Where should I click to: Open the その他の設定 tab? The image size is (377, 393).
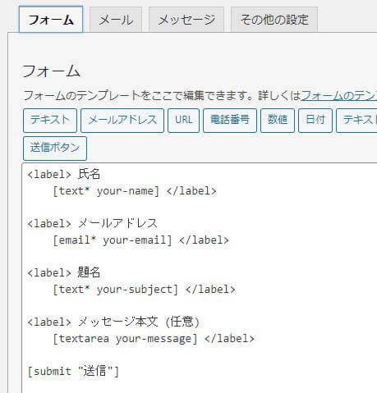click(274, 20)
